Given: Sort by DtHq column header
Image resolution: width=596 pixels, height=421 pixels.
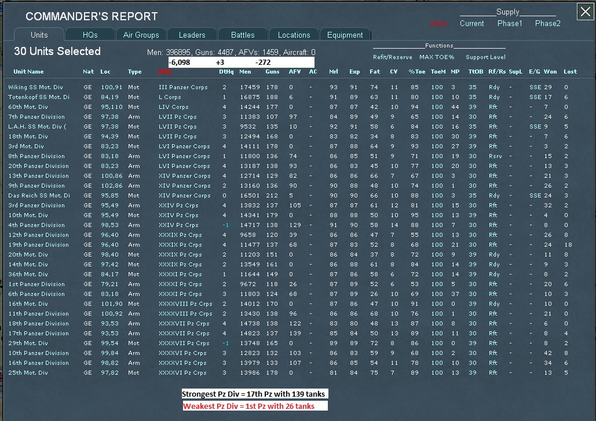Looking at the screenshot, I should coord(226,71).
